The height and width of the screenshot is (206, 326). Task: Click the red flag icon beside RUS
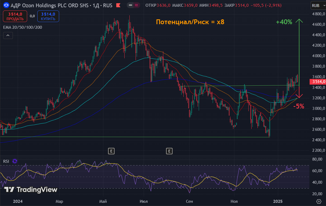pyautogui.click(x=118, y=5)
